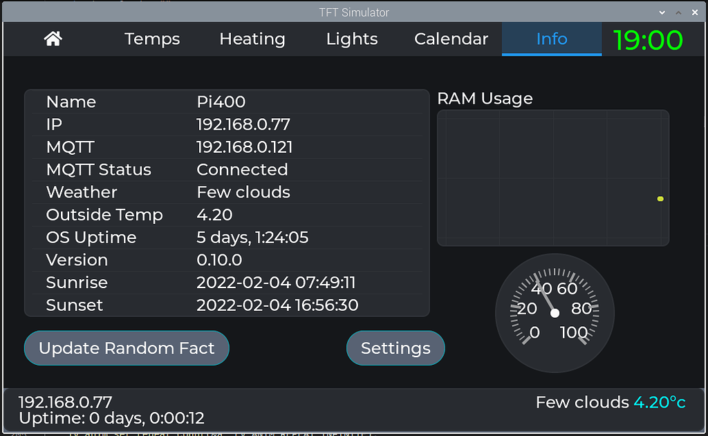Click the circular temperature gauge

click(554, 313)
